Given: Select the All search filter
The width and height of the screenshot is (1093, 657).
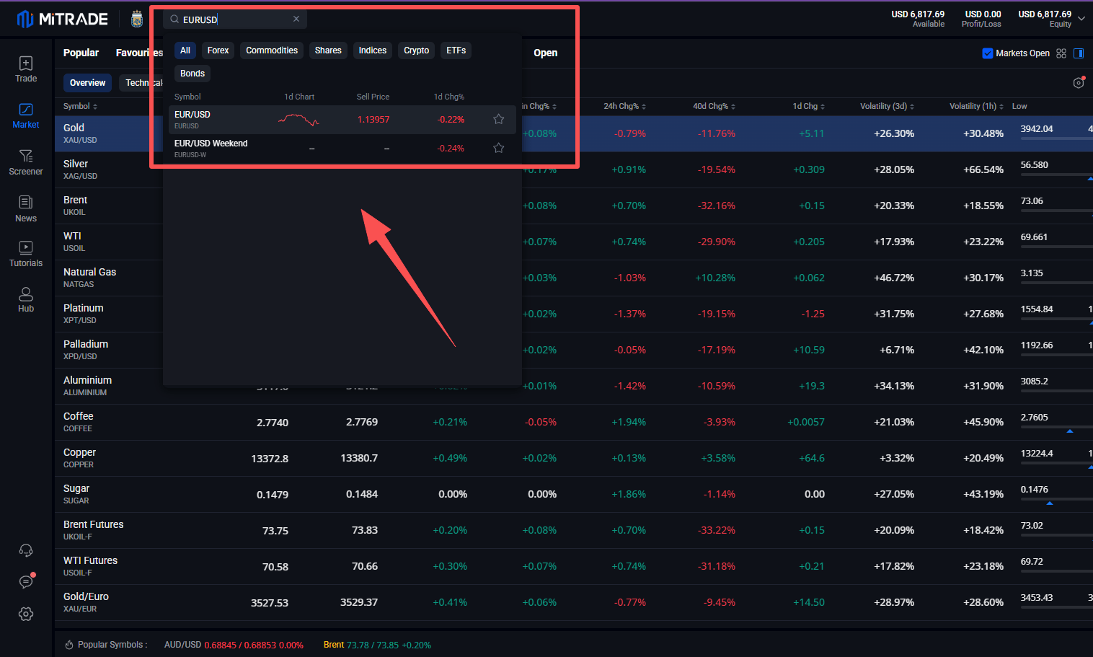Looking at the screenshot, I should pos(185,50).
